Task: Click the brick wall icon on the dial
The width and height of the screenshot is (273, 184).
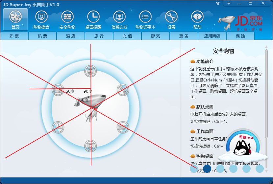Action: coord(58,90)
